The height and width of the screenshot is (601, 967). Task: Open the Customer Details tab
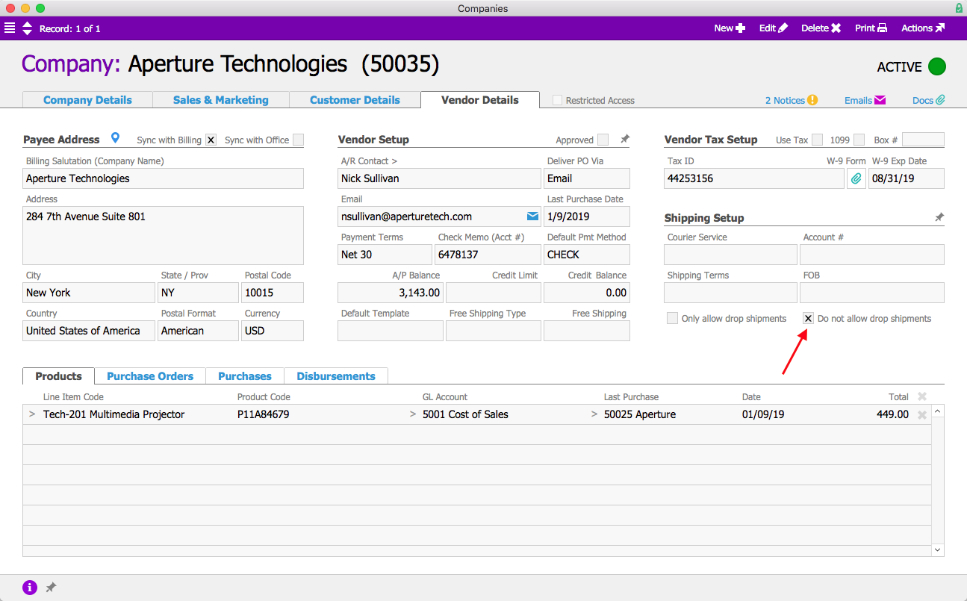click(x=355, y=100)
